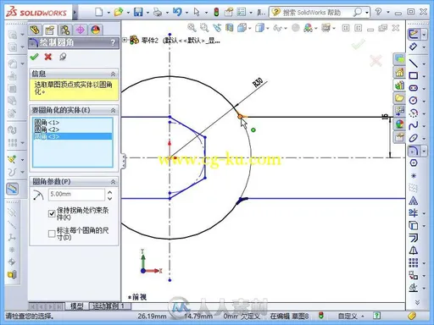Open dropdown next to Sketch Fillet tool

click(x=424, y=151)
